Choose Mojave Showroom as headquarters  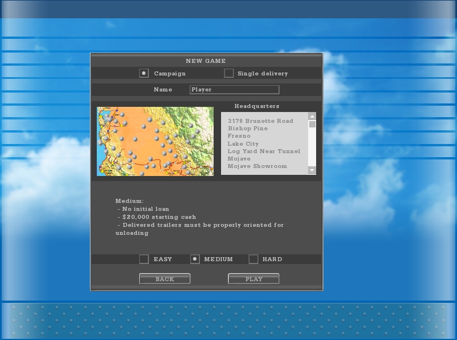[x=257, y=166]
